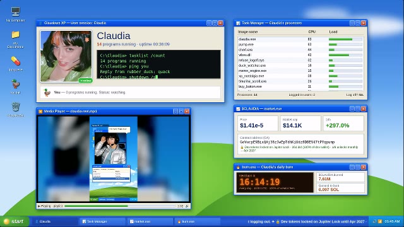Click the orange system tray icon near clock
The width and height of the screenshot is (404, 227).
point(380,221)
